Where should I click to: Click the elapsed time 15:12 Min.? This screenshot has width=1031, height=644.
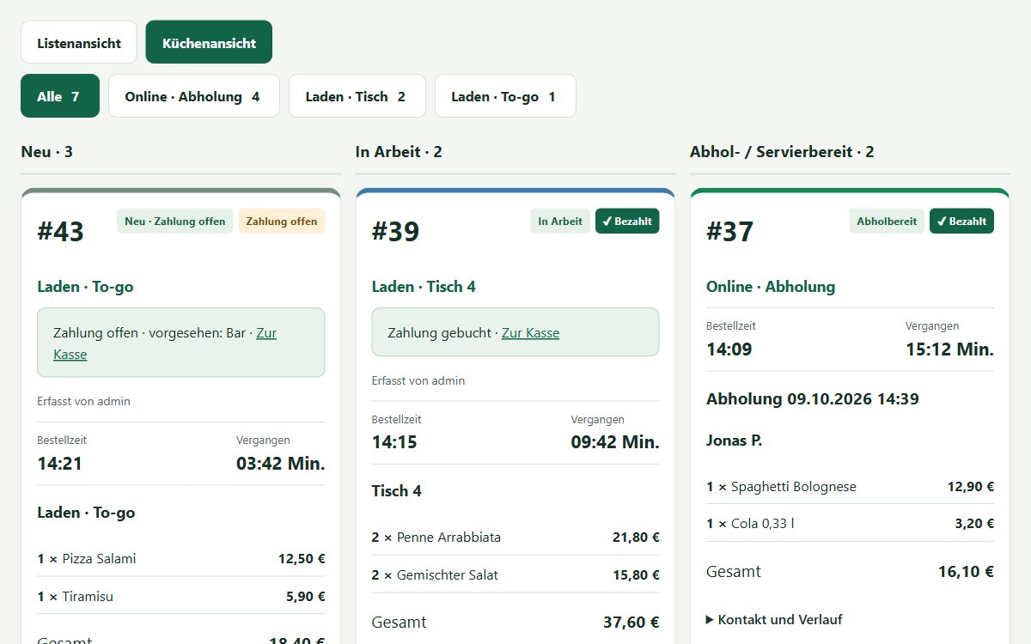click(949, 349)
